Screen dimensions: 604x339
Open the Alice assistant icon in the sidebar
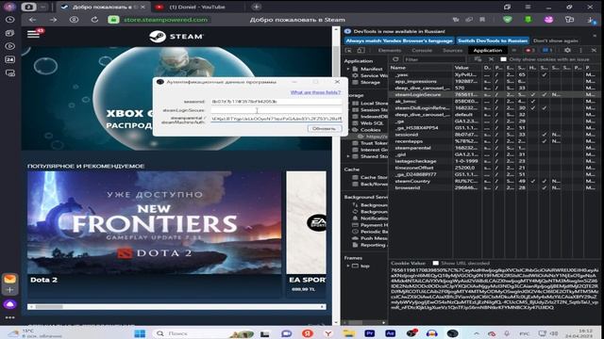tap(10, 304)
